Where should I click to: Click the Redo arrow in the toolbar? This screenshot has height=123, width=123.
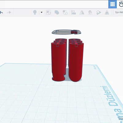(9, 13)
